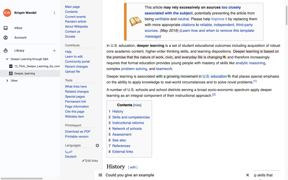Open Printable version link
This screenshot has width=288, height=180.
(77, 136)
